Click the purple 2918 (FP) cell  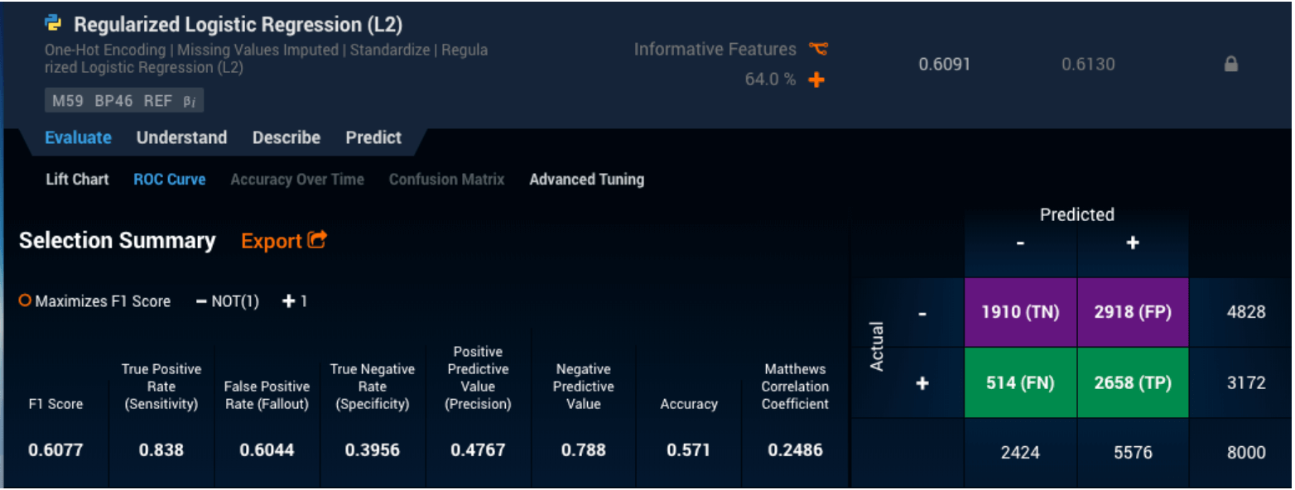[x=1133, y=313]
